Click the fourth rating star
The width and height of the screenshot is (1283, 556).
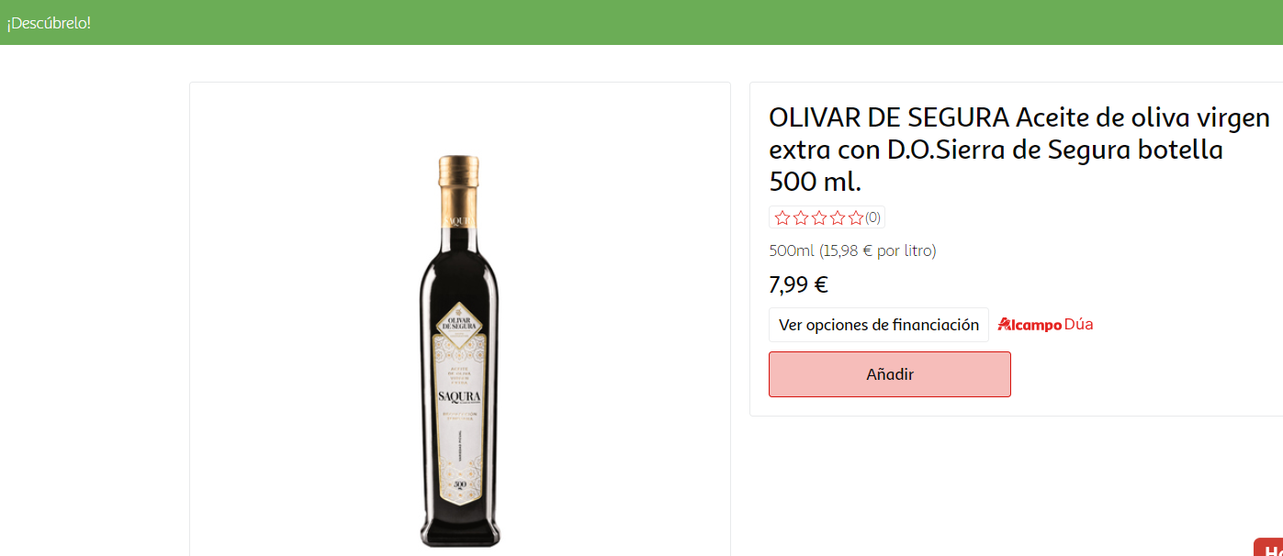tap(838, 217)
